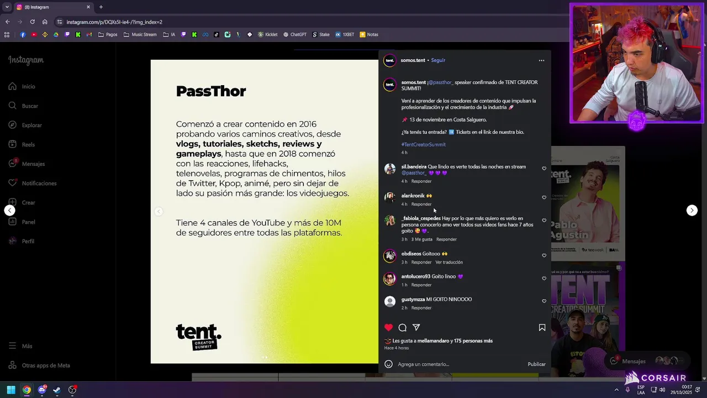Click the Instagram logo
This screenshot has height=398, width=707.
tap(25, 60)
